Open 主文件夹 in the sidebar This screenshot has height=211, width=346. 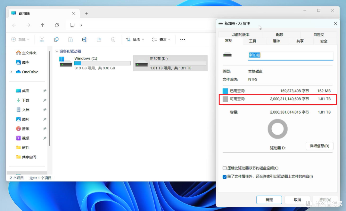point(26,53)
